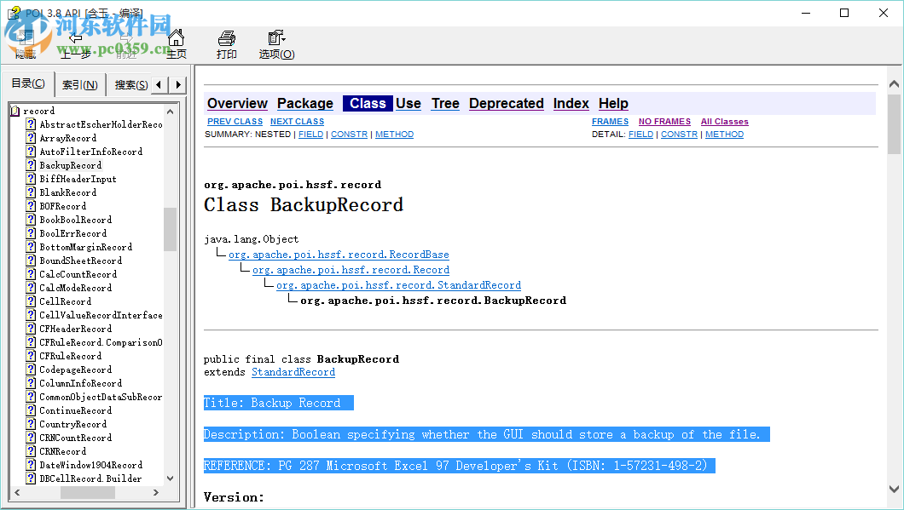Open the Index link in the navigation bar
This screenshot has width=904, height=510.
click(x=571, y=104)
